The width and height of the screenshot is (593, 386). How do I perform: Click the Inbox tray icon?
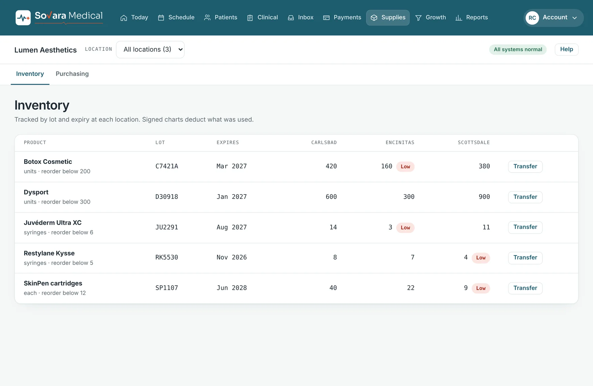[x=291, y=18]
